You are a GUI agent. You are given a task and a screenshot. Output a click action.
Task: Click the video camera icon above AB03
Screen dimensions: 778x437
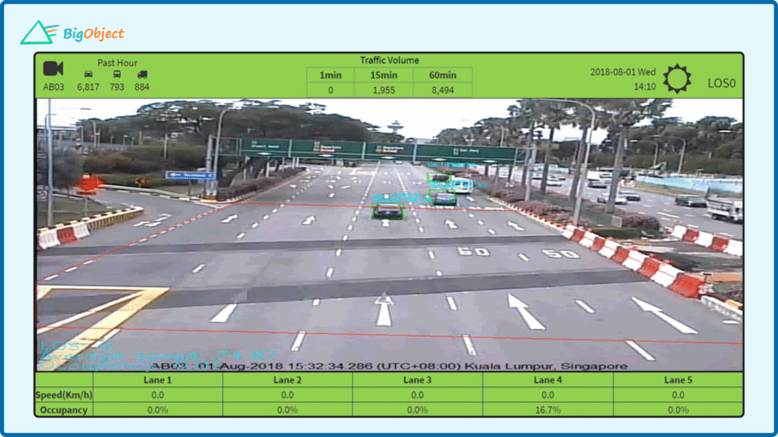coord(53,69)
